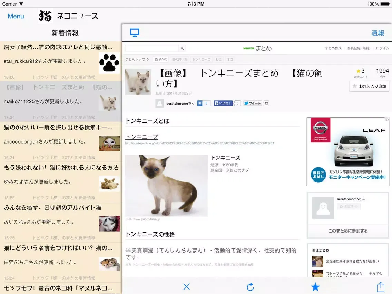
Task: Click the このまとめに参加する button
Action: point(348,231)
